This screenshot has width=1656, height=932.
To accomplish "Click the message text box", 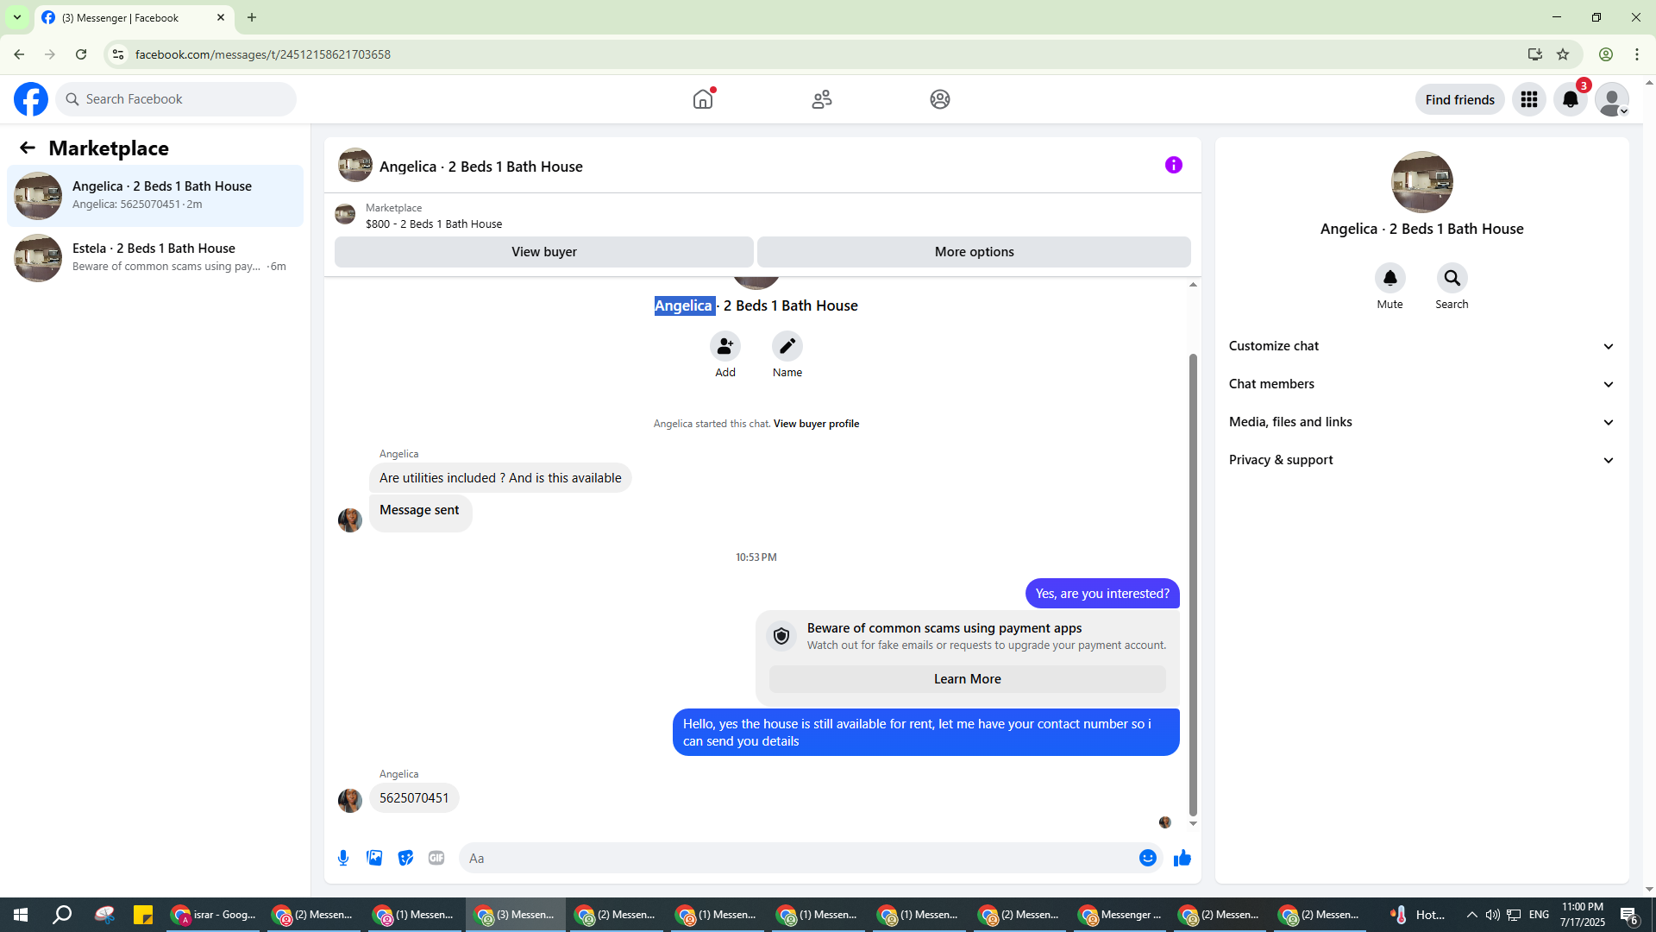I will tap(798, 858).
